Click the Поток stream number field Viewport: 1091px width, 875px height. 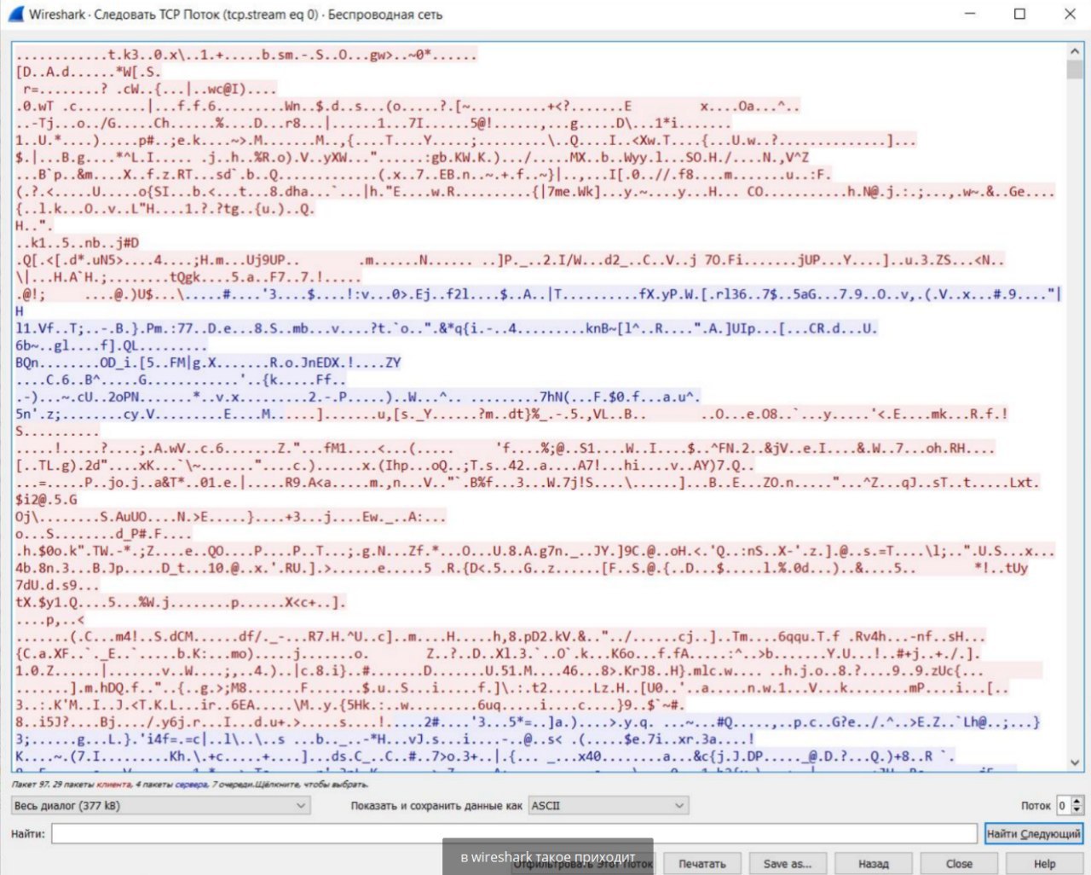coord(1063,805)
